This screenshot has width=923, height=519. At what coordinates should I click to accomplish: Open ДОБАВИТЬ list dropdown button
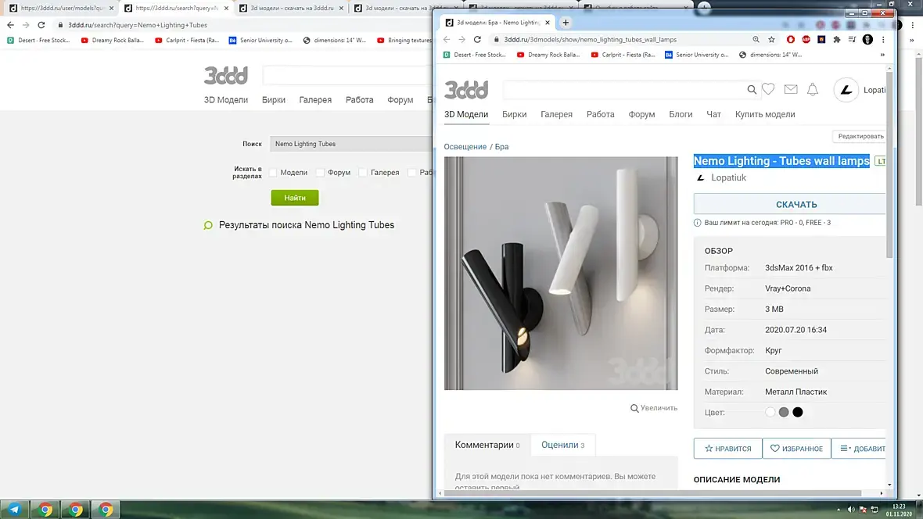860,449
